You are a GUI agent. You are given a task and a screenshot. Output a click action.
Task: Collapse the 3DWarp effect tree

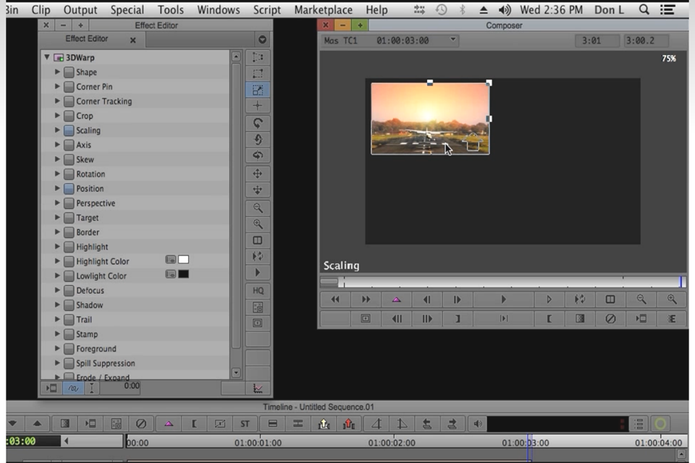[x=47, y=57]
